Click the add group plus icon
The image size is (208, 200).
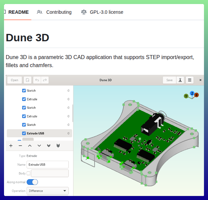pyautogui.click(x=11, y=146)
